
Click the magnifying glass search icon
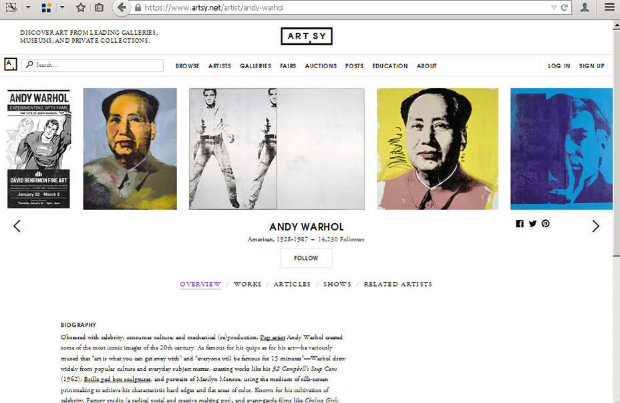29,64
